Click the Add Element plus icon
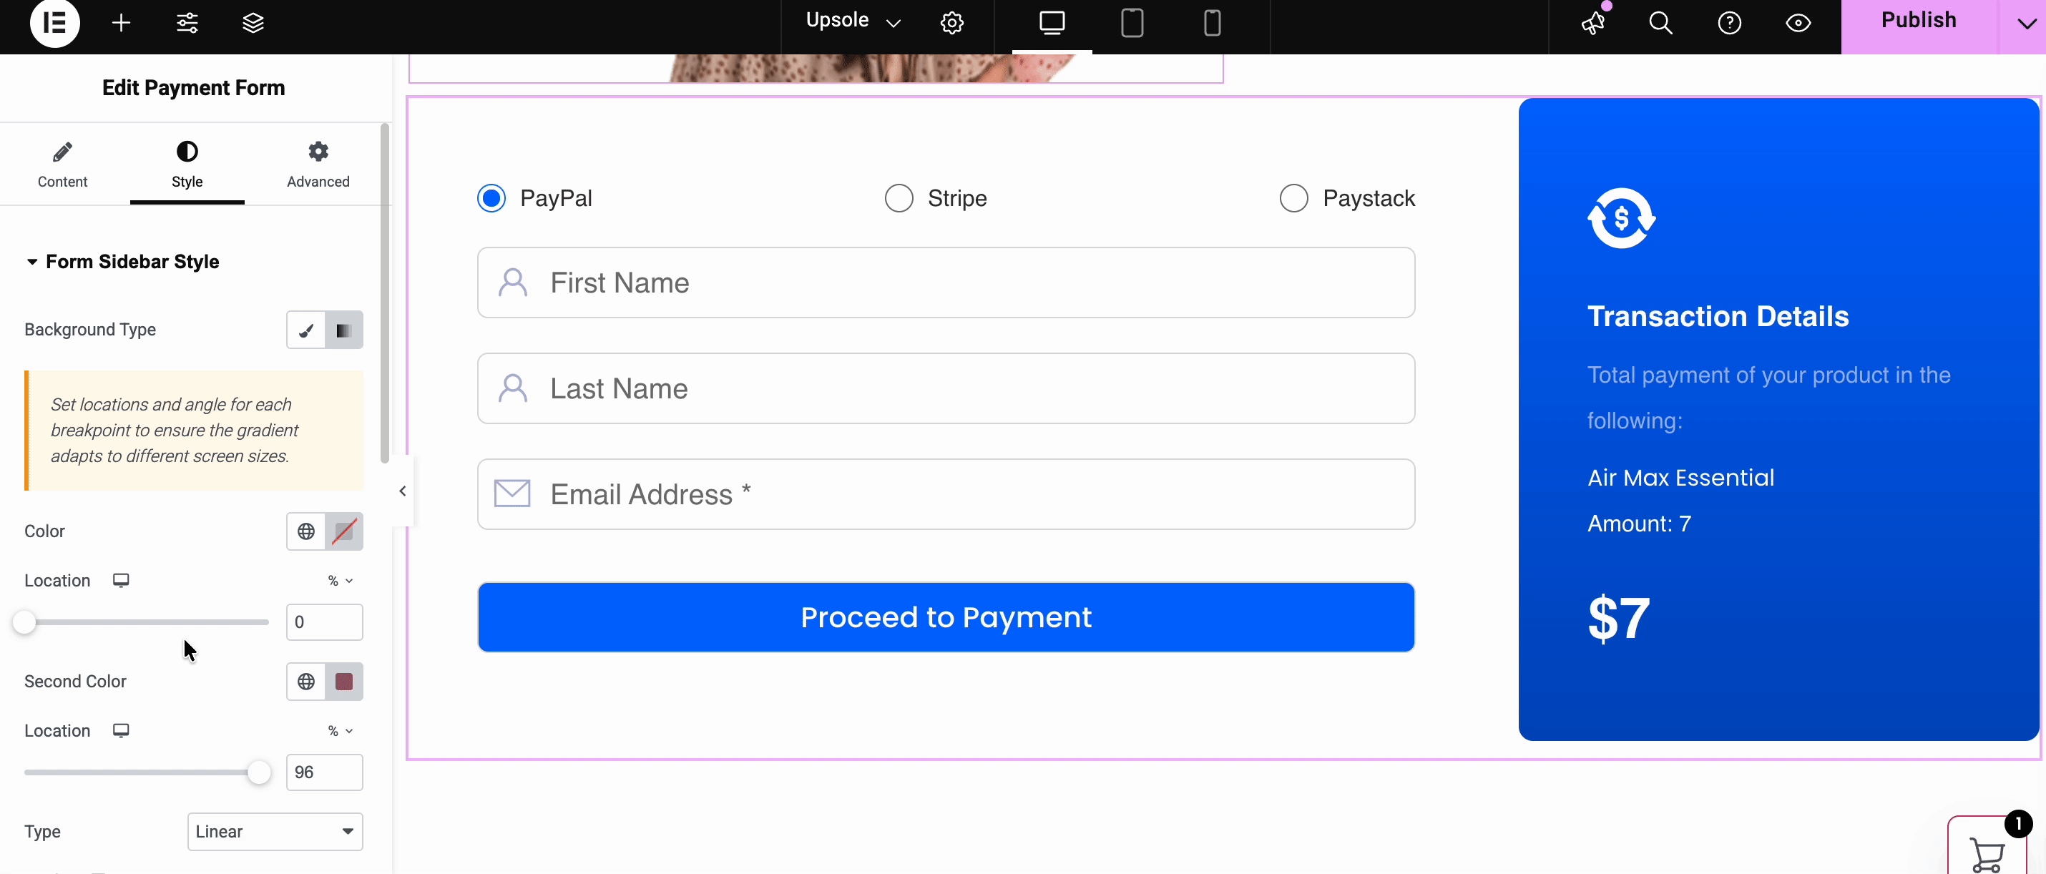The width and height of the screenshot is (2046, 874). 121,23
